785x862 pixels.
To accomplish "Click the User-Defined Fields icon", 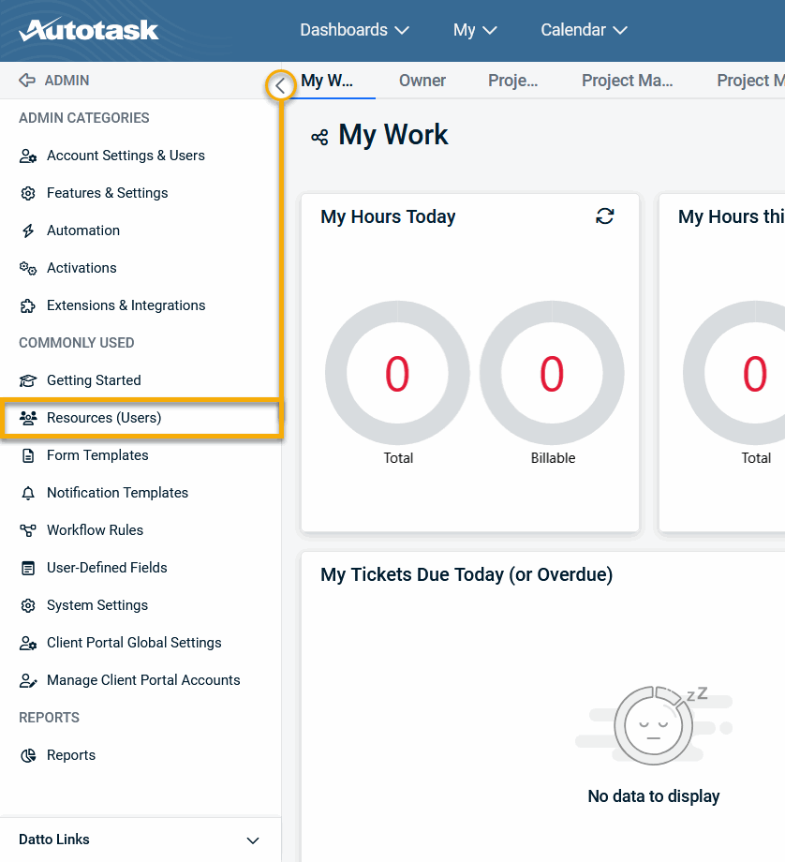I will pyautogui.click(x=28, y=568).
